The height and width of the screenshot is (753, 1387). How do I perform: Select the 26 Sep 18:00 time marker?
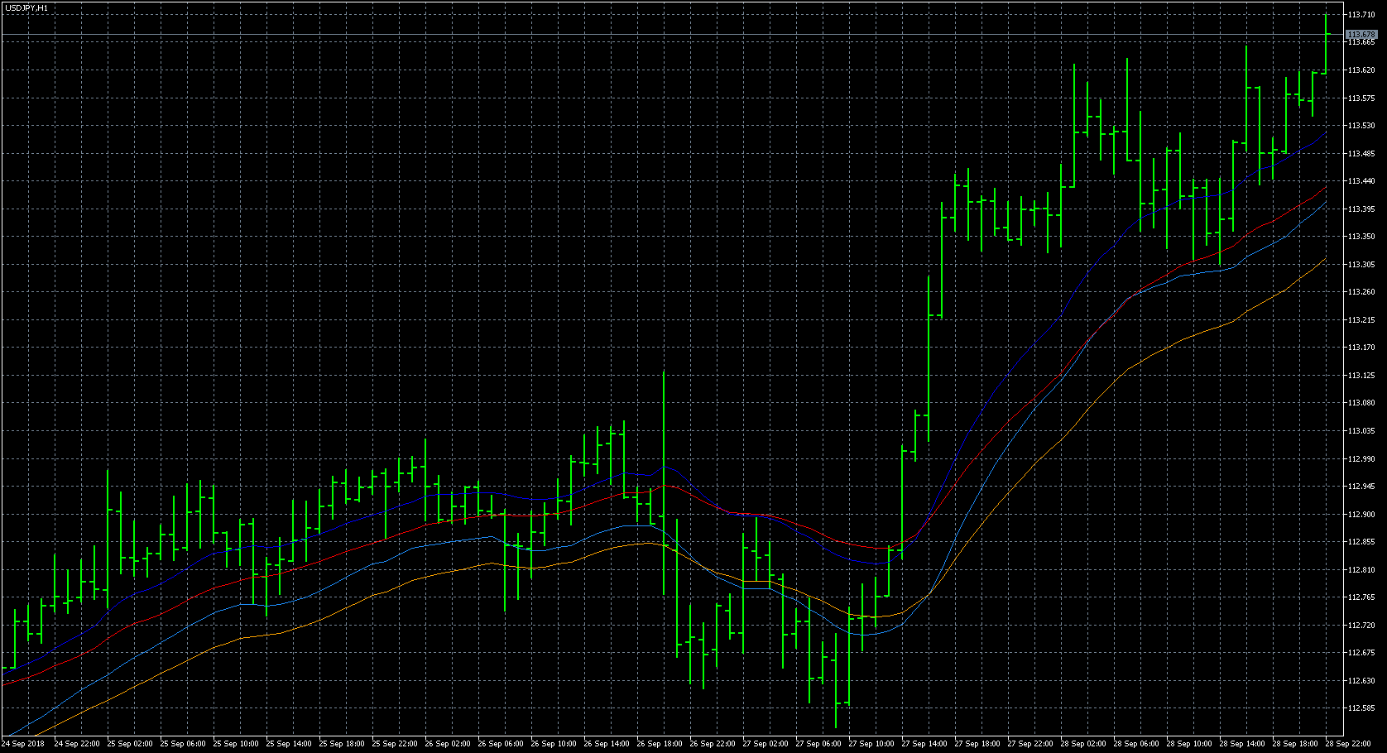coord(660,744)
